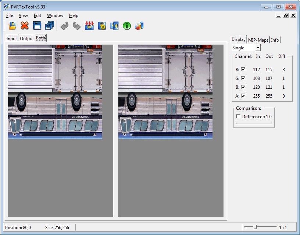Screen dimensions: 300x235
Task: Uncheck the R channel checkbox
Action: tap(243, 69)
